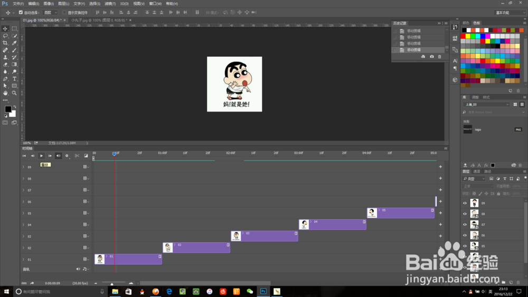Select the Brush tool
Image resolution: width=528 pixels, height=297 pixels.
pyautogui.click(x=14, y=50)
